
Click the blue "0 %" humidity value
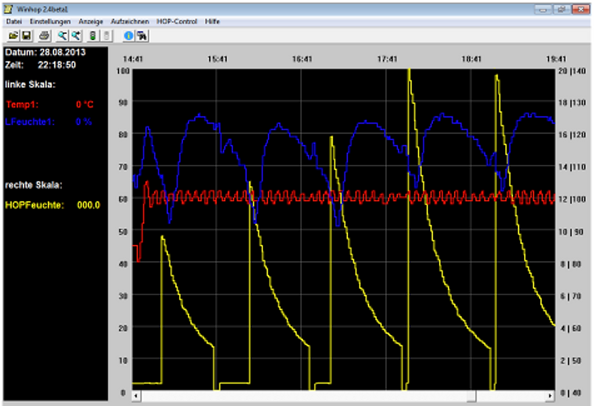(84, 122)
